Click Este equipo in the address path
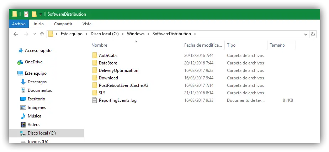329x152 pixels. click(x=71, y=34)
